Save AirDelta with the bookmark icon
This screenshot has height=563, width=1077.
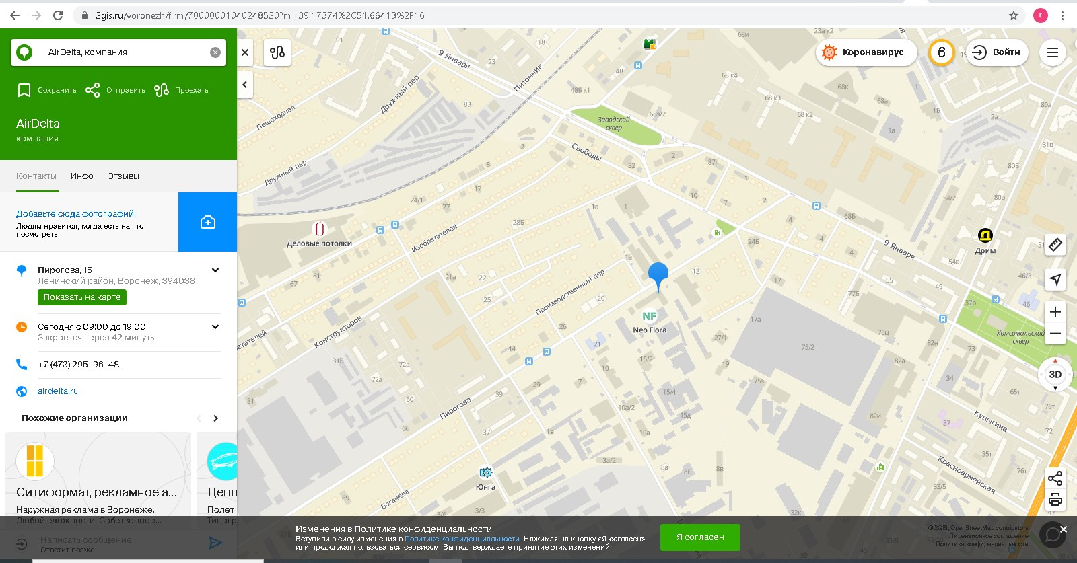point(46,90)
